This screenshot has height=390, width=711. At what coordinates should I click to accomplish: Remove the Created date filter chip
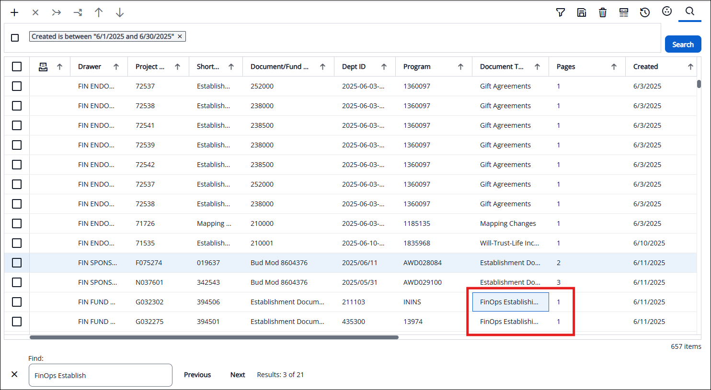[x=180, y=36]
